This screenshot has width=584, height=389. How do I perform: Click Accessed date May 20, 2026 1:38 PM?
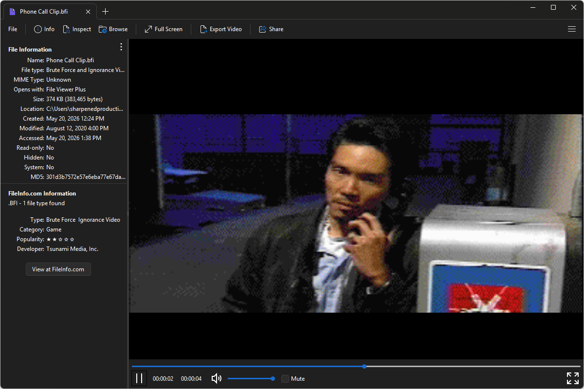point(73,138)
